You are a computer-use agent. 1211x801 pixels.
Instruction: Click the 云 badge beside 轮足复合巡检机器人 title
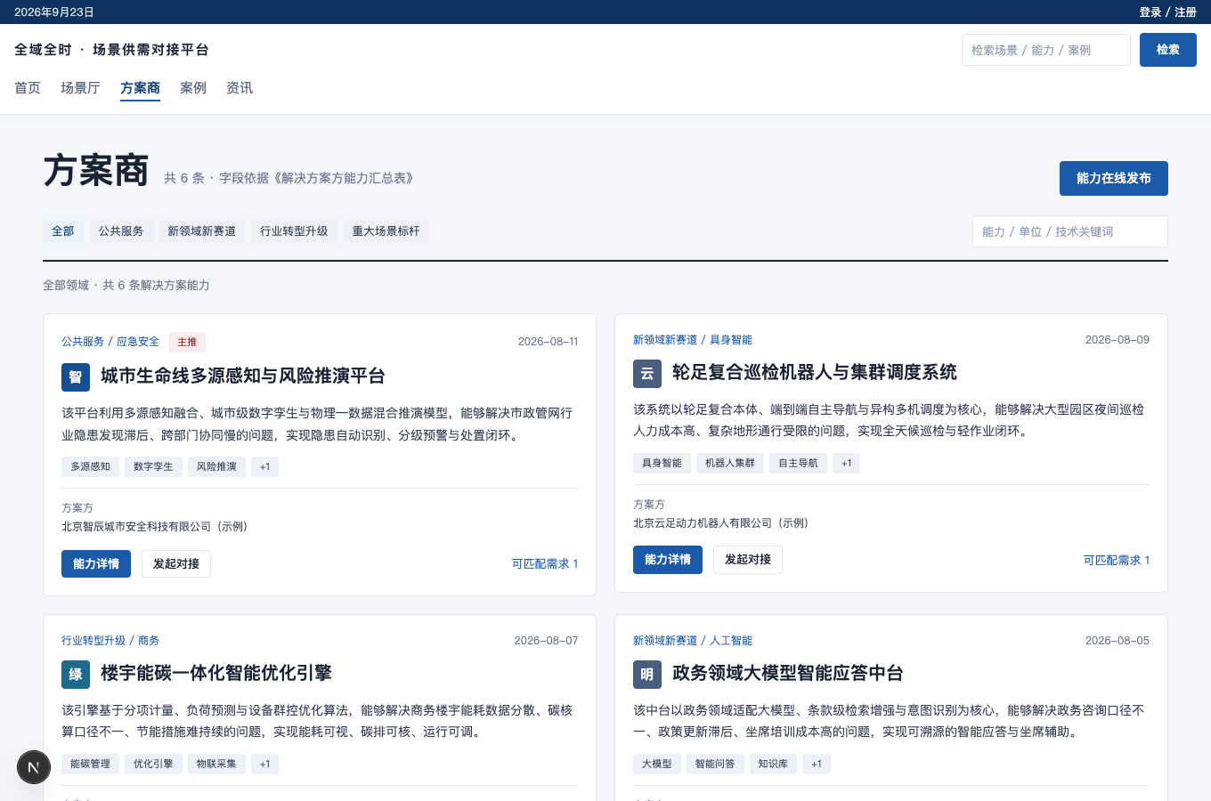[x=647, y=374]
